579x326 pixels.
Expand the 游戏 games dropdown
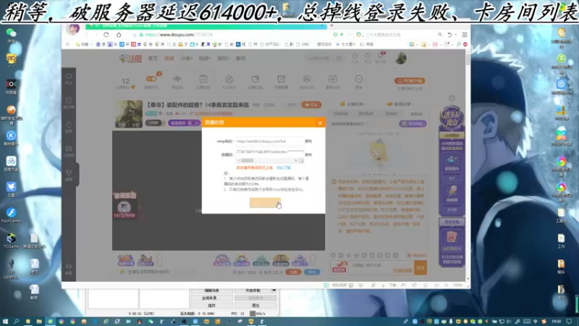pos(223,59)
